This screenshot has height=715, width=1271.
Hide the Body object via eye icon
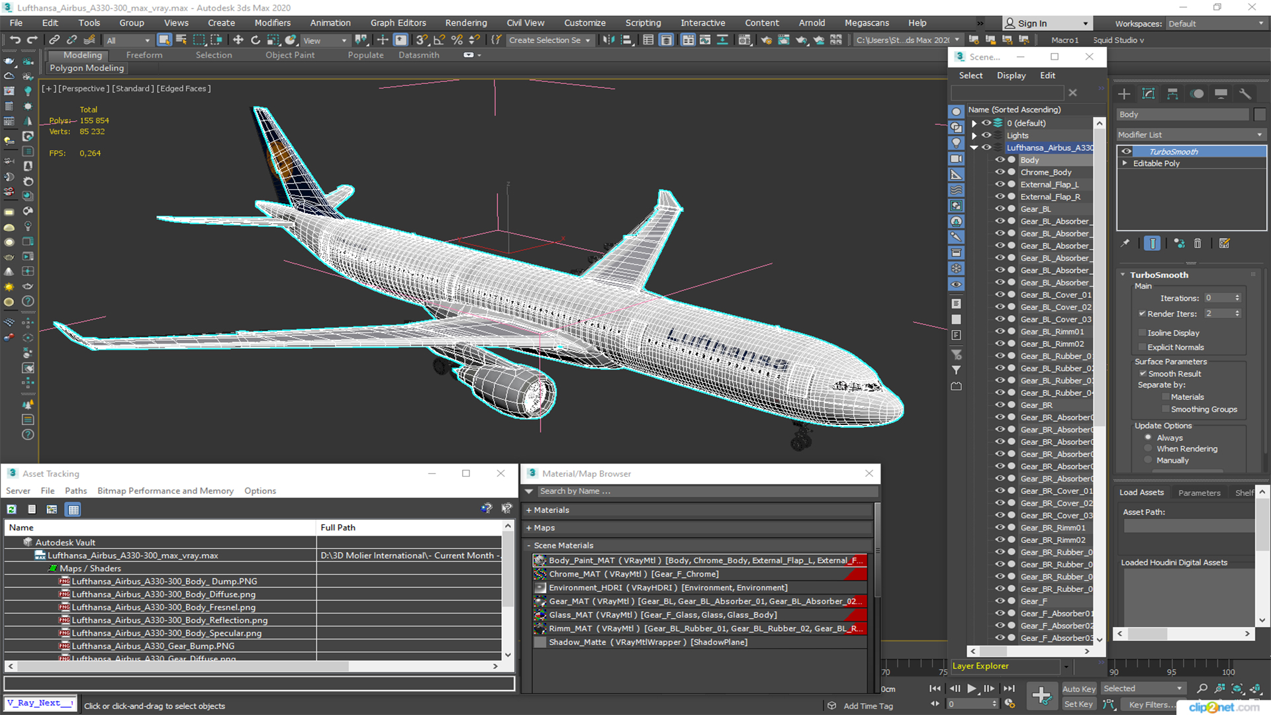pos(1000,160)
